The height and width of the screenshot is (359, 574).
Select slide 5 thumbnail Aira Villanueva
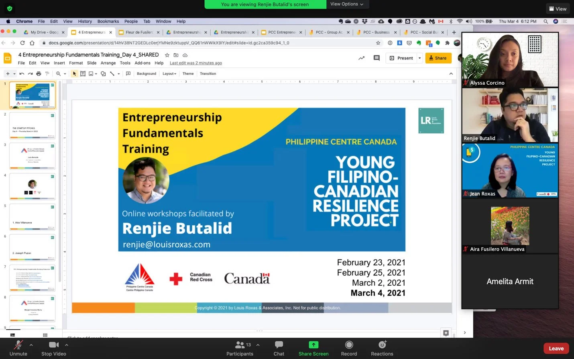point(32,217)
